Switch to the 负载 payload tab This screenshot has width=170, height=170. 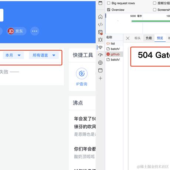point(149,38)
